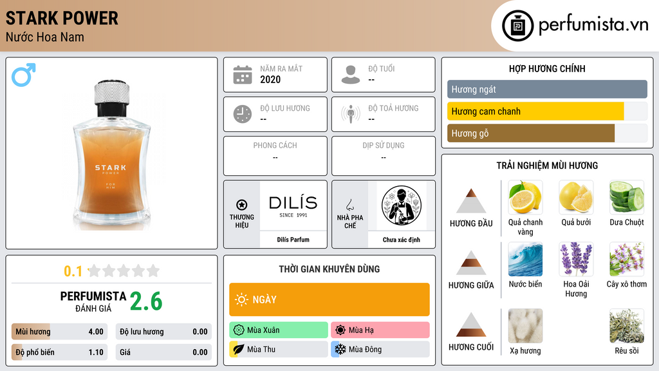659x371 pixels.
Task: Click the STARK POWER title
Action: [x=62, y=18]
